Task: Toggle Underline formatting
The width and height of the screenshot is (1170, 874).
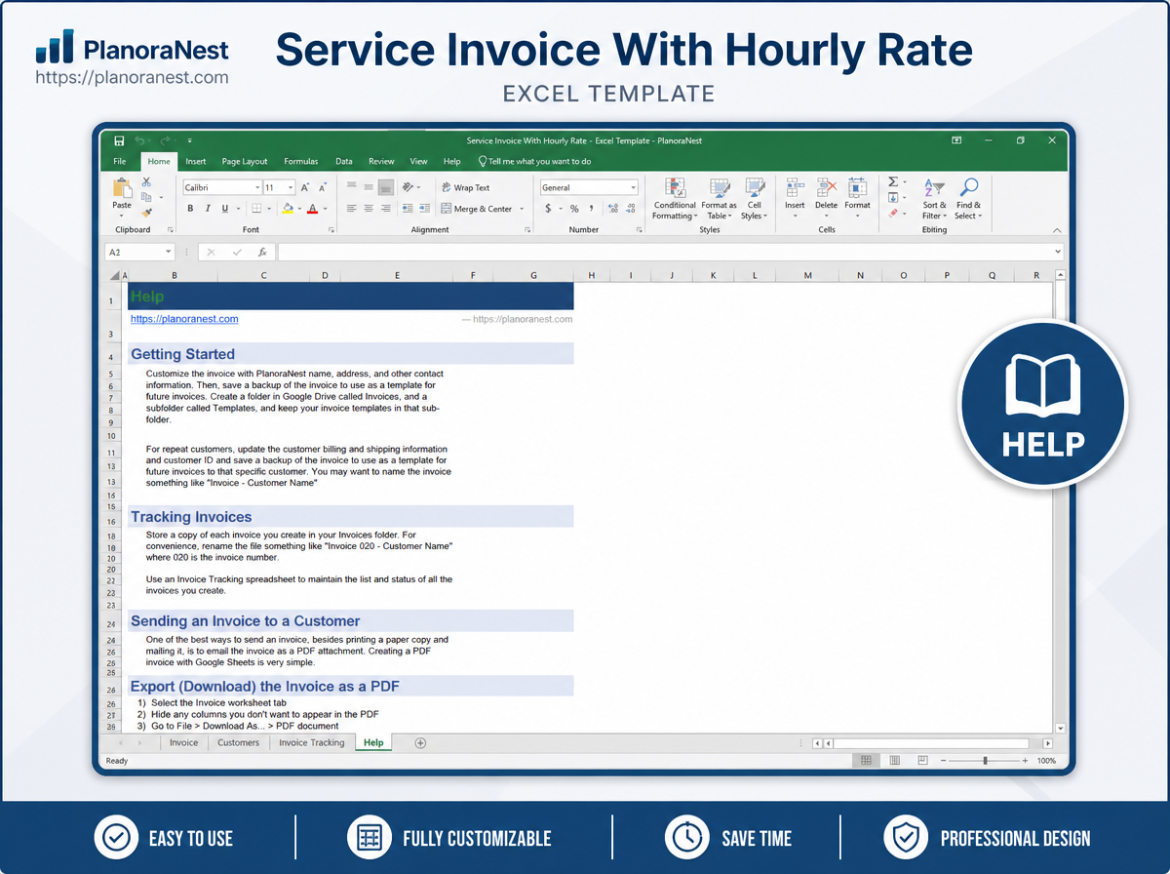Action: 225,209
